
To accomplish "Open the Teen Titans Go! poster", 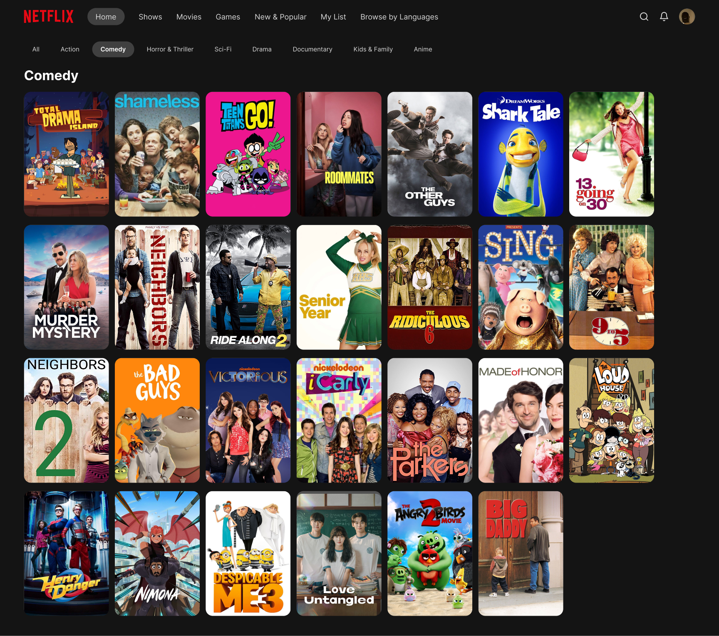I will [248, 154].
